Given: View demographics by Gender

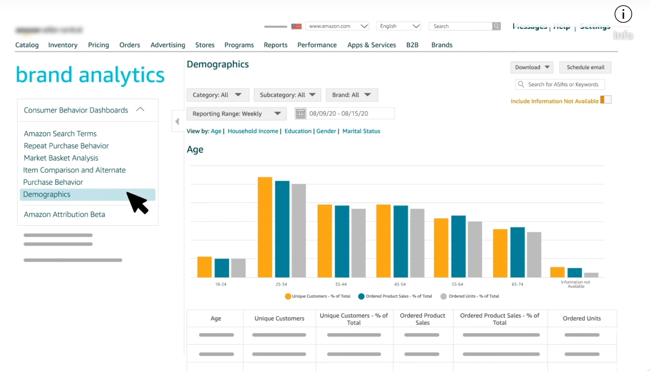Looking at the screenshot, I should point(326,131).
